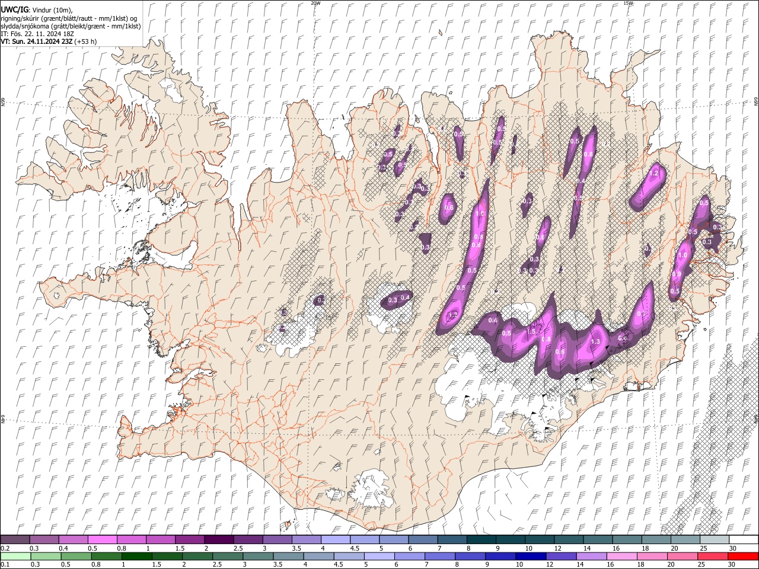
Task: Pick the lower-row dark green swatch starting at 1
Action: 136,556
